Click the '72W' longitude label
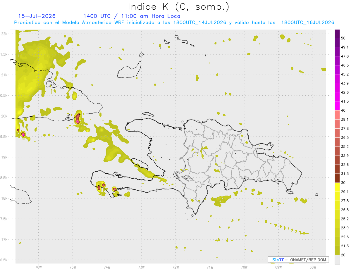 tap(175, 267)
